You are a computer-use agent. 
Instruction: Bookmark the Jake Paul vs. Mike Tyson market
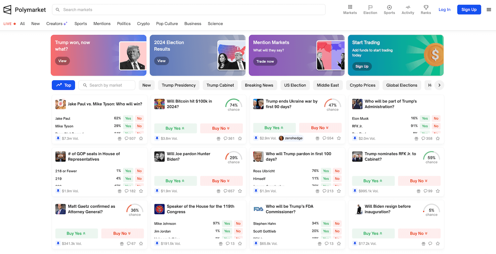tap(141, 138)
